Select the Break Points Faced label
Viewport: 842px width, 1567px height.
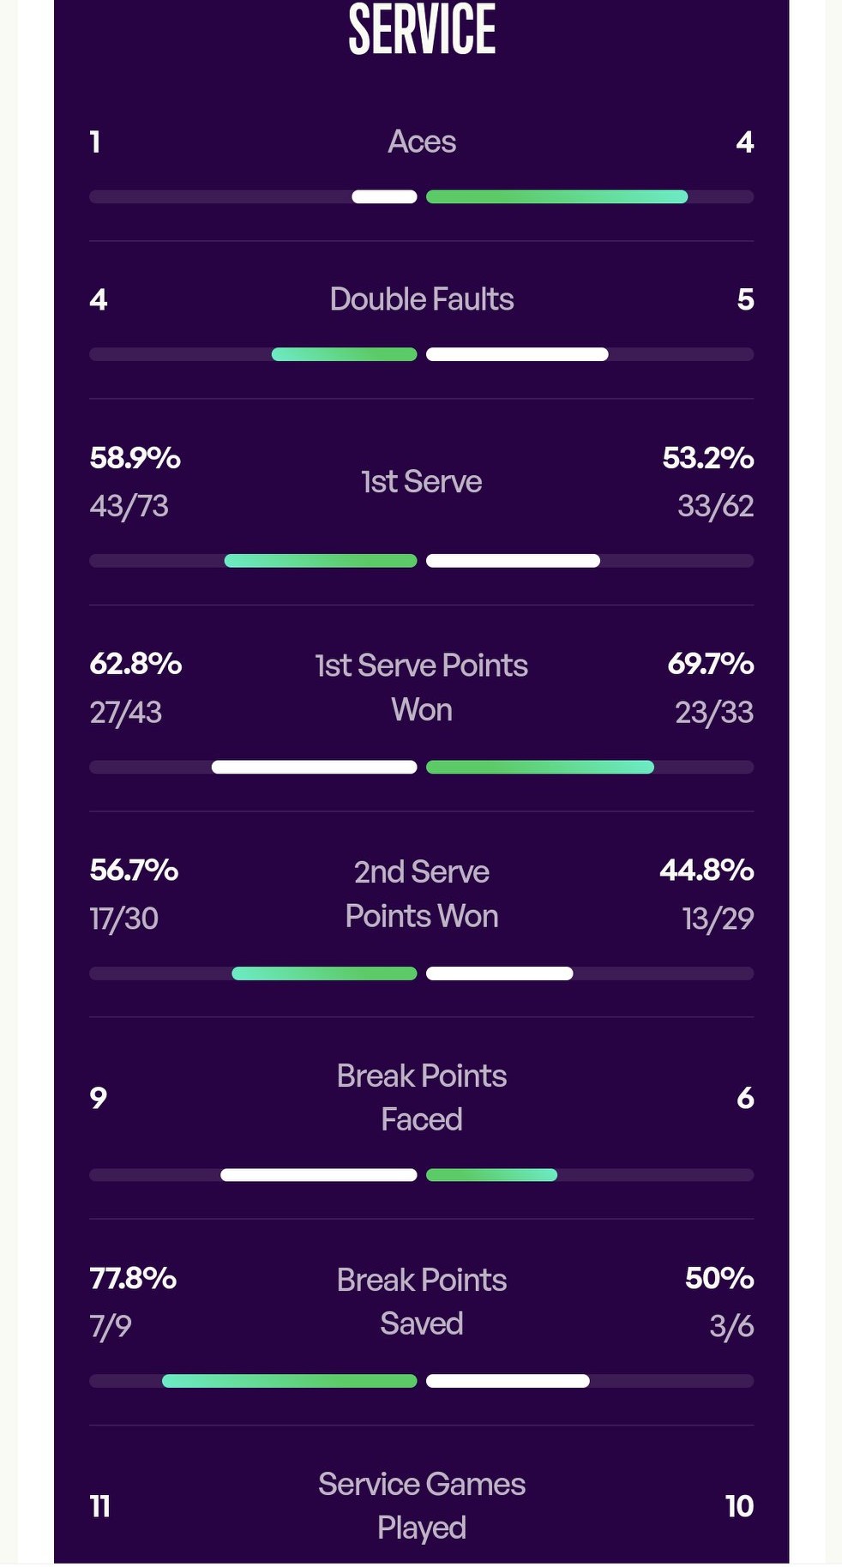tap(421, 1097)
